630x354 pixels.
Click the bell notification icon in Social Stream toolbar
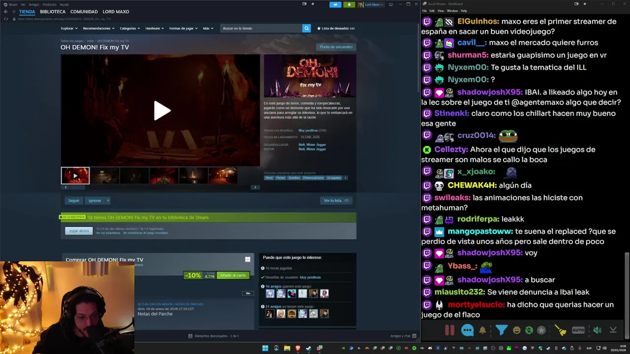[x=482, y=330]
